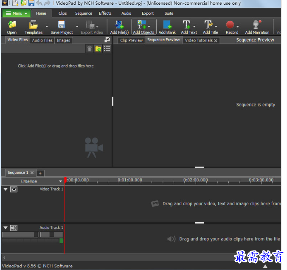Viewport: 287px width, 270px height.
Task: Collapse Audio Track 1 with triangle
Action: [6, 228]
